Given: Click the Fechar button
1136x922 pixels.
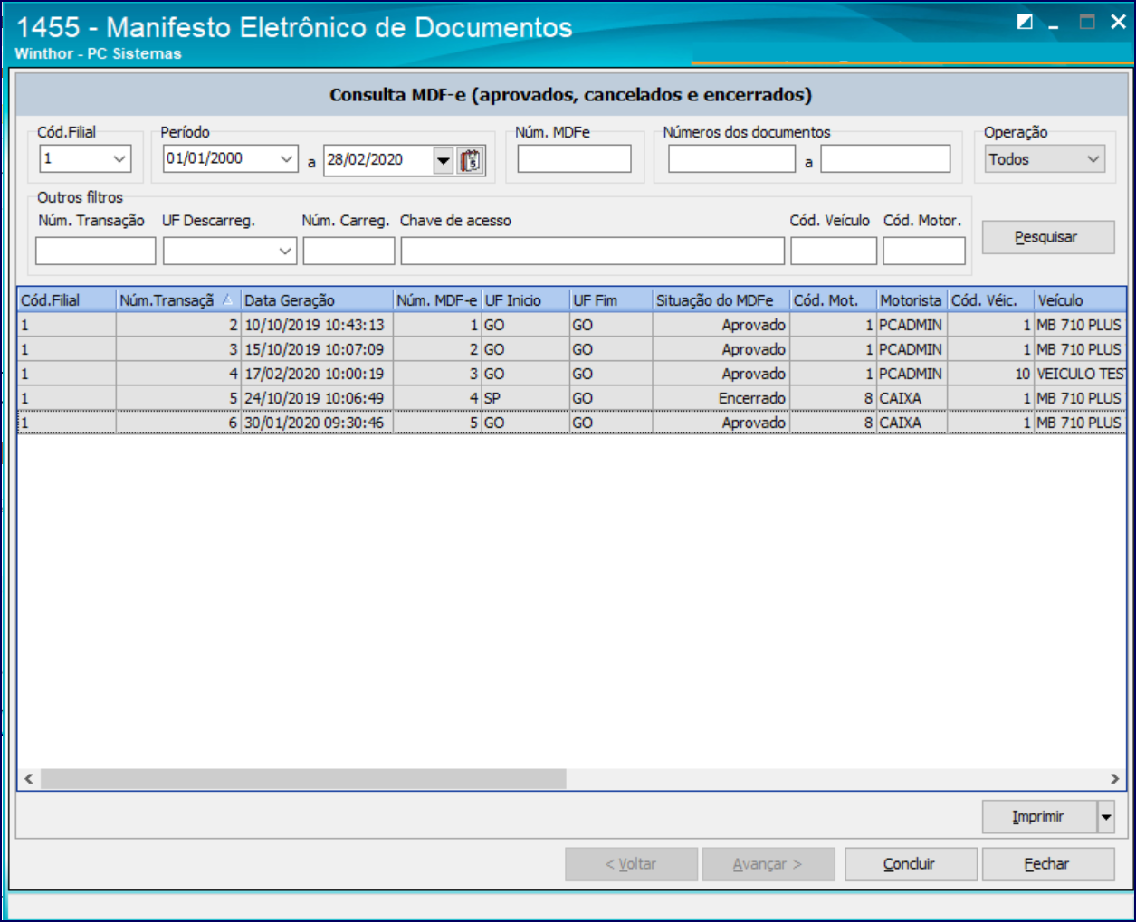Looking at the screenshot, I should [x=1048, y=864].
